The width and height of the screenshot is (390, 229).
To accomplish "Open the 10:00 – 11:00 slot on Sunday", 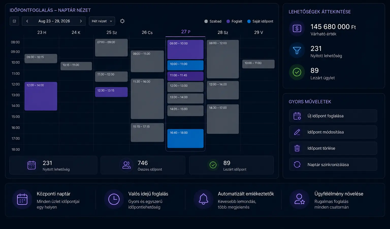I will tap(258, 64).
